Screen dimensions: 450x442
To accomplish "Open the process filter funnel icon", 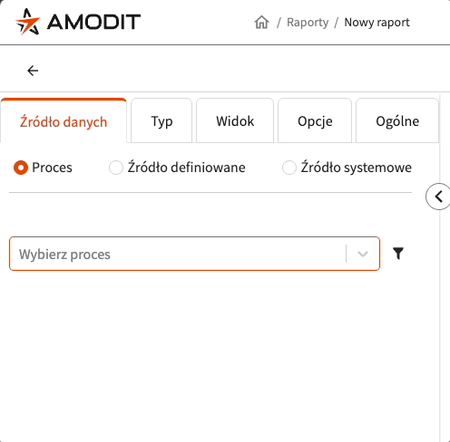I will [x=398, y=254].
